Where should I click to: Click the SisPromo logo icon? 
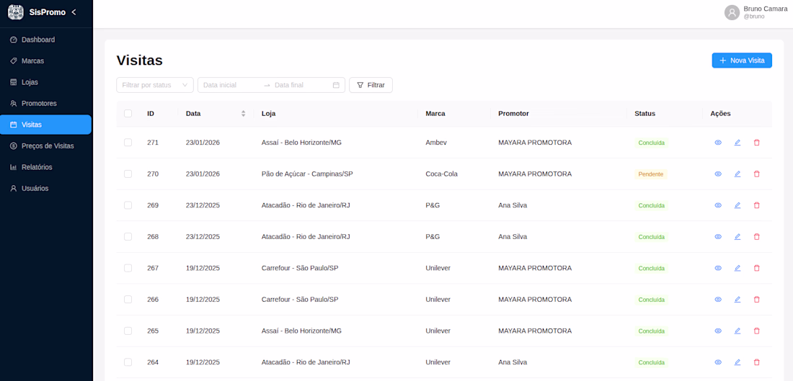(16, 12)
